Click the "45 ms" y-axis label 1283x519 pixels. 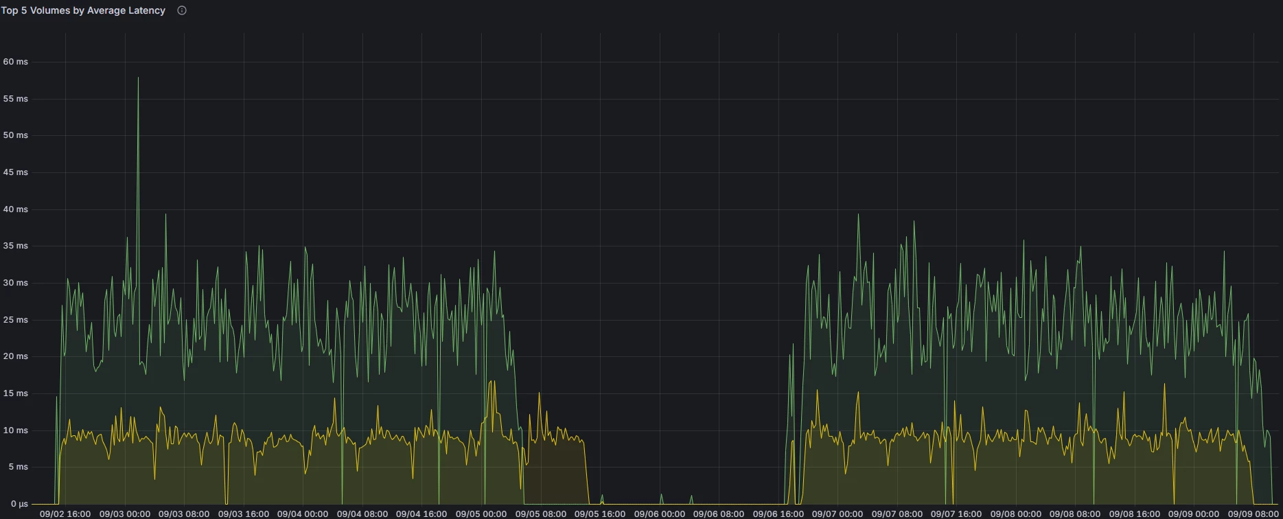16,172
